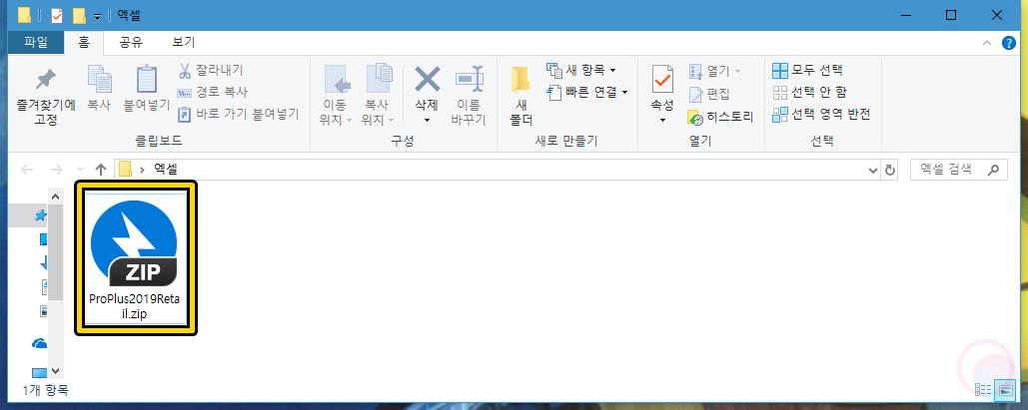The height and width of the screenshot is (410, 1028).
Task: Expand the 삭제 dropdown arrow
Action: [x=427, y=121]
